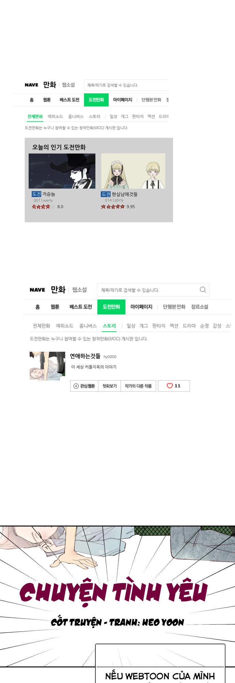Select the 스토리 category tab
The width and height of the screenshot is (235, 683).
coord(109,326)
